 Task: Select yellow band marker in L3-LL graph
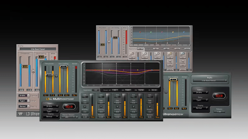[x=138, y=70]
